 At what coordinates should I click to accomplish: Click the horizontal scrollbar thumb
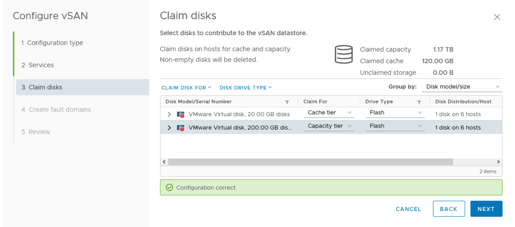(310, 162)
